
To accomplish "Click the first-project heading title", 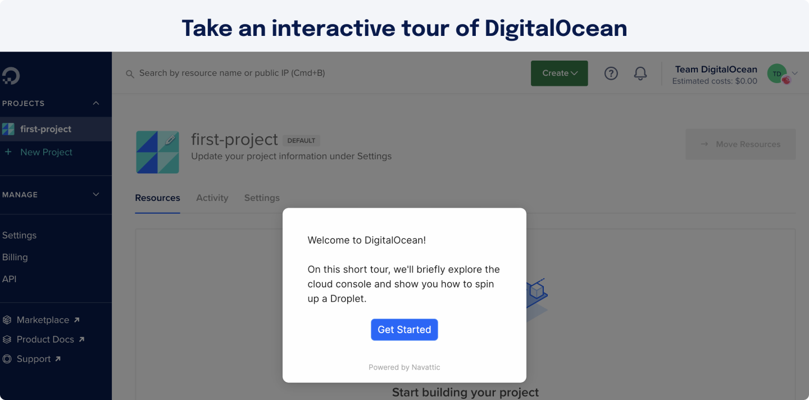I will 234,139.
